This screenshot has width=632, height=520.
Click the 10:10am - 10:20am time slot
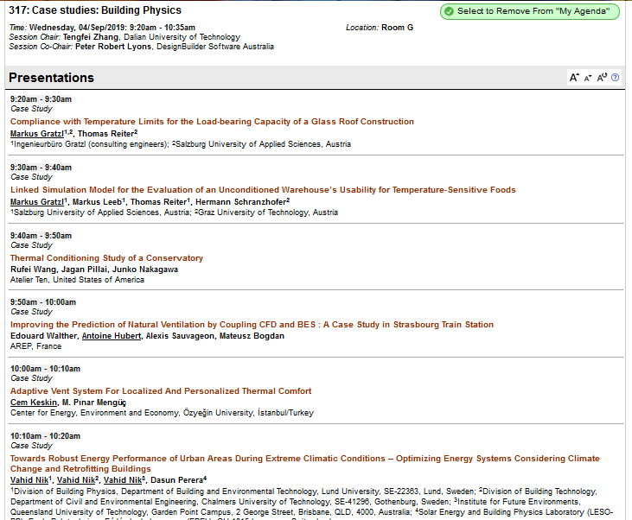point(45,436)
